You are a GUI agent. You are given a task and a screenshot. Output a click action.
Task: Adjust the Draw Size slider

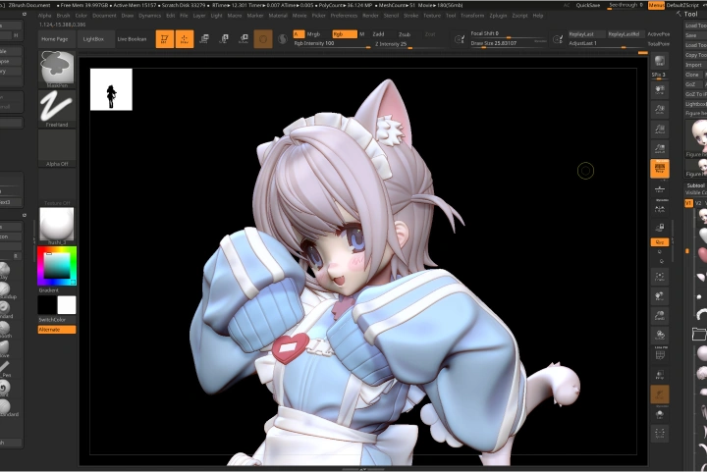pyautogui.click(x=509, y=44)
